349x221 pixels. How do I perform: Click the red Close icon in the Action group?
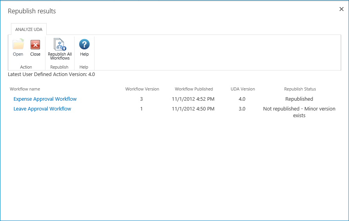(35, 45)
